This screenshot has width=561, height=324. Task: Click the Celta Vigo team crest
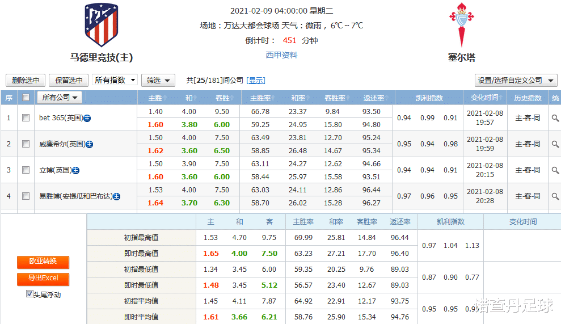pos(461,24)
